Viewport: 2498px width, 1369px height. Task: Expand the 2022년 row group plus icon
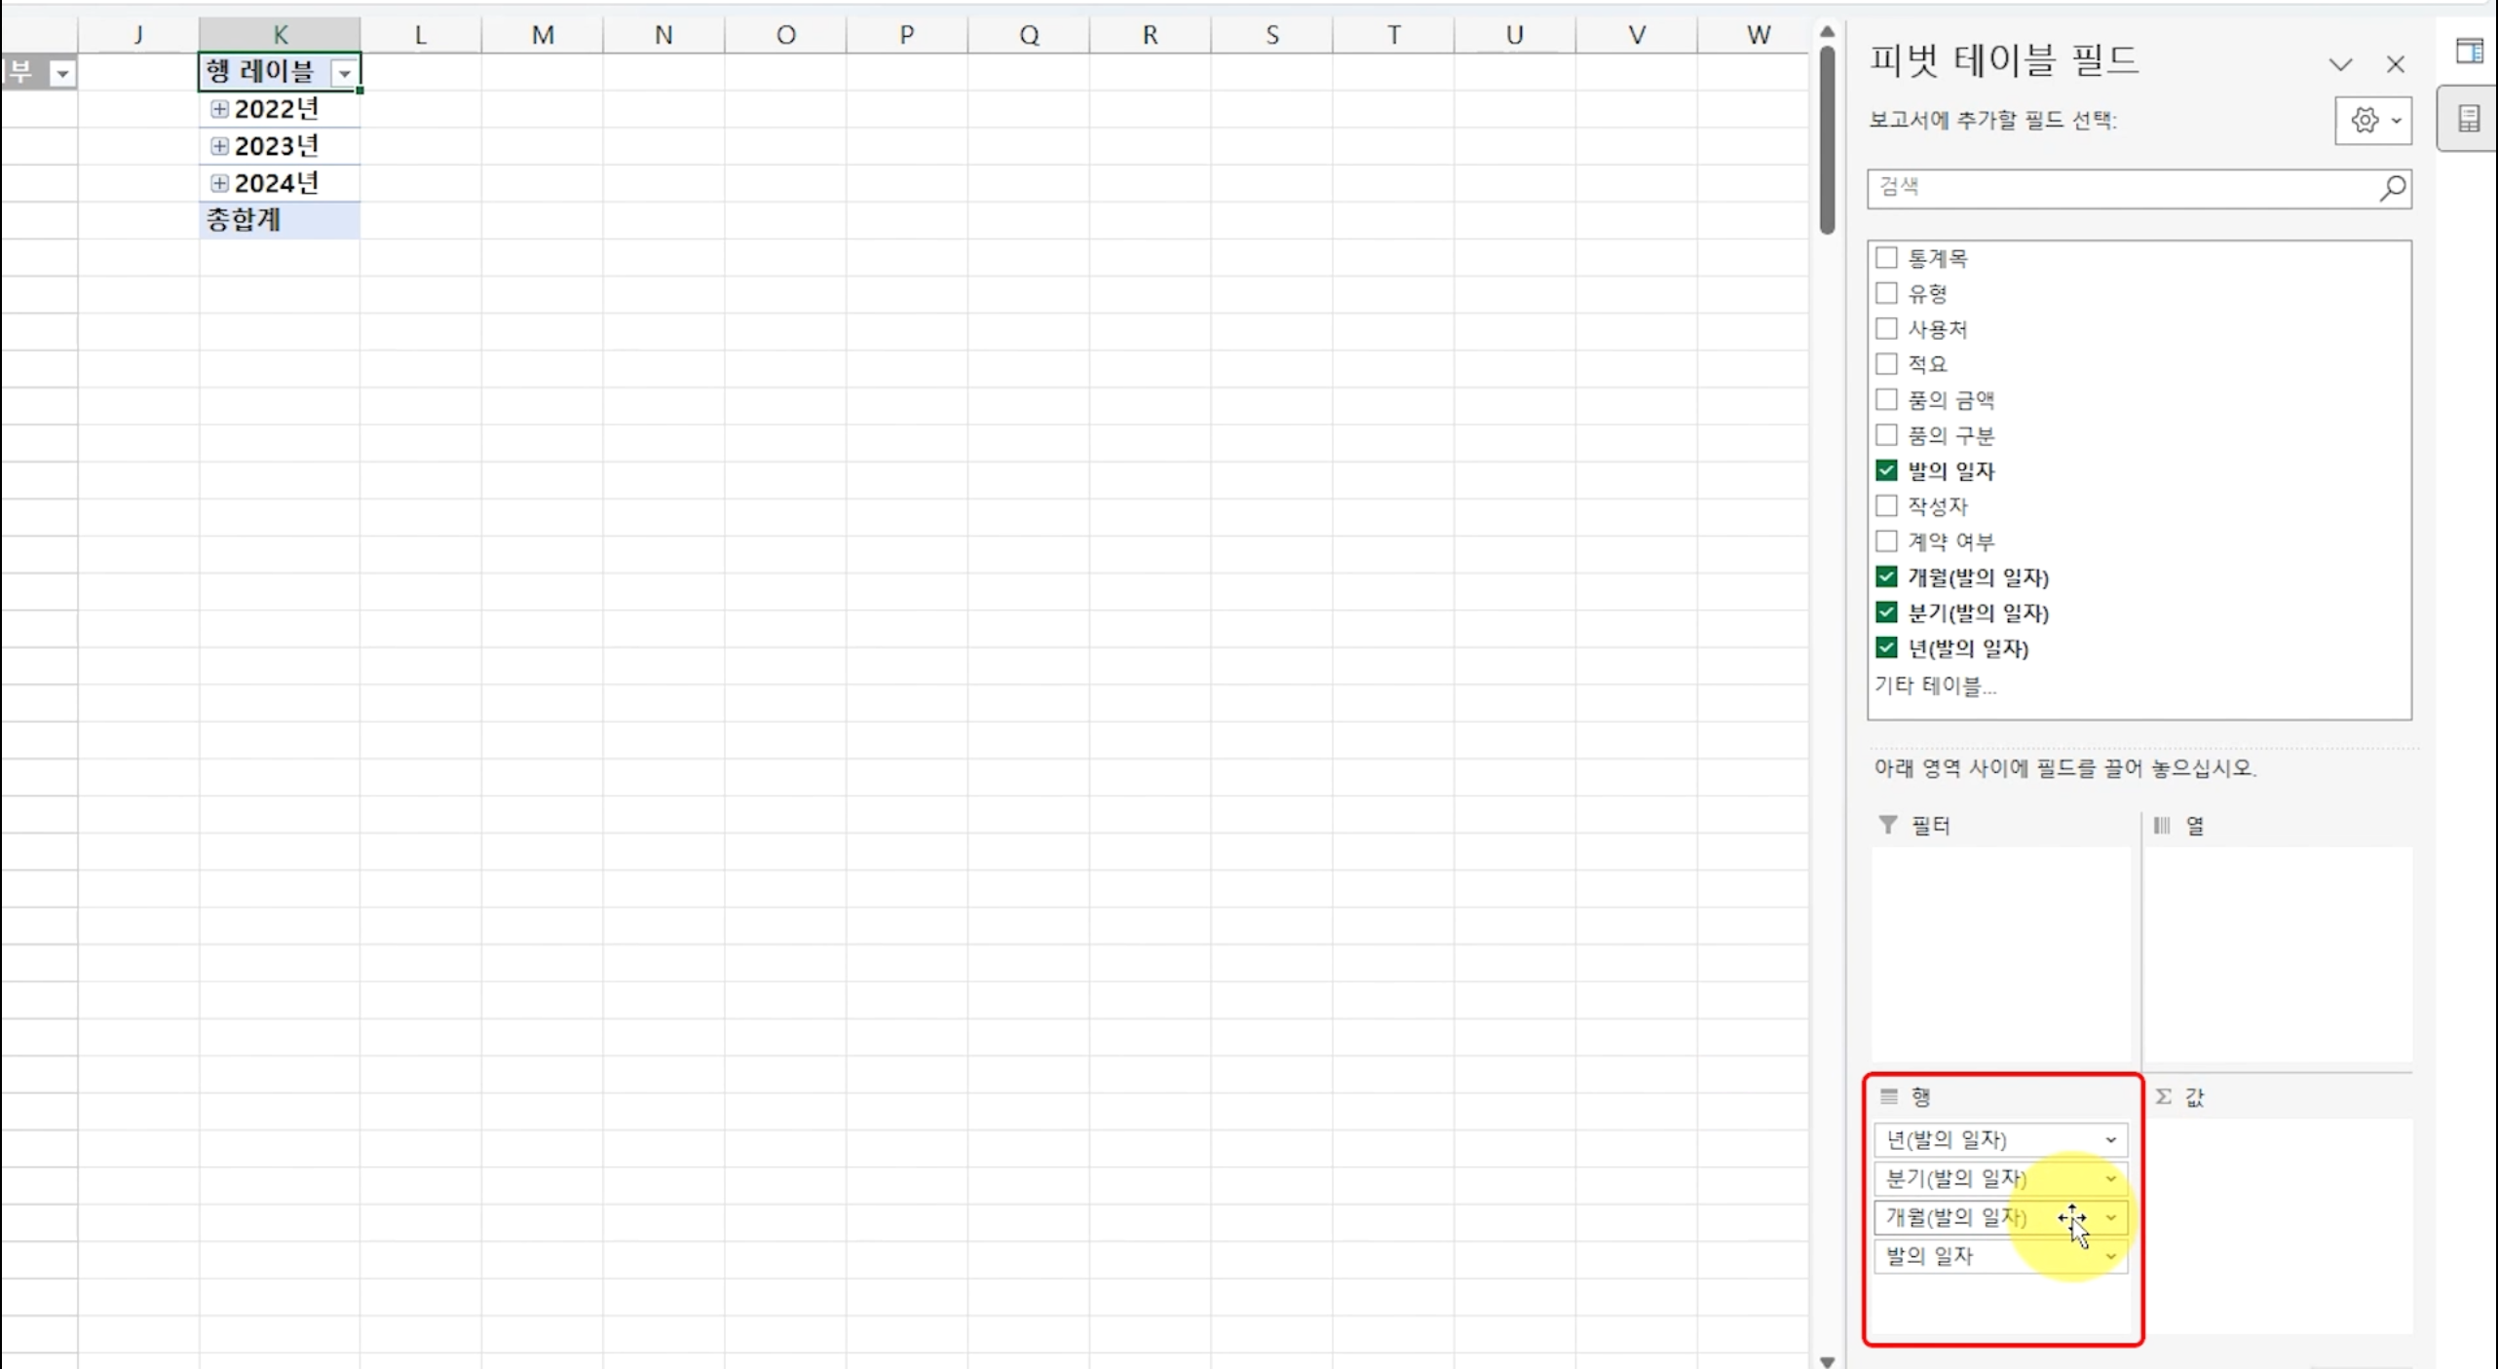(x=219, y=109)
